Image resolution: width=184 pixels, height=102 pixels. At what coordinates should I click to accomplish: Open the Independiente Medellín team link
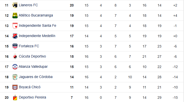(x=37, y=36)
